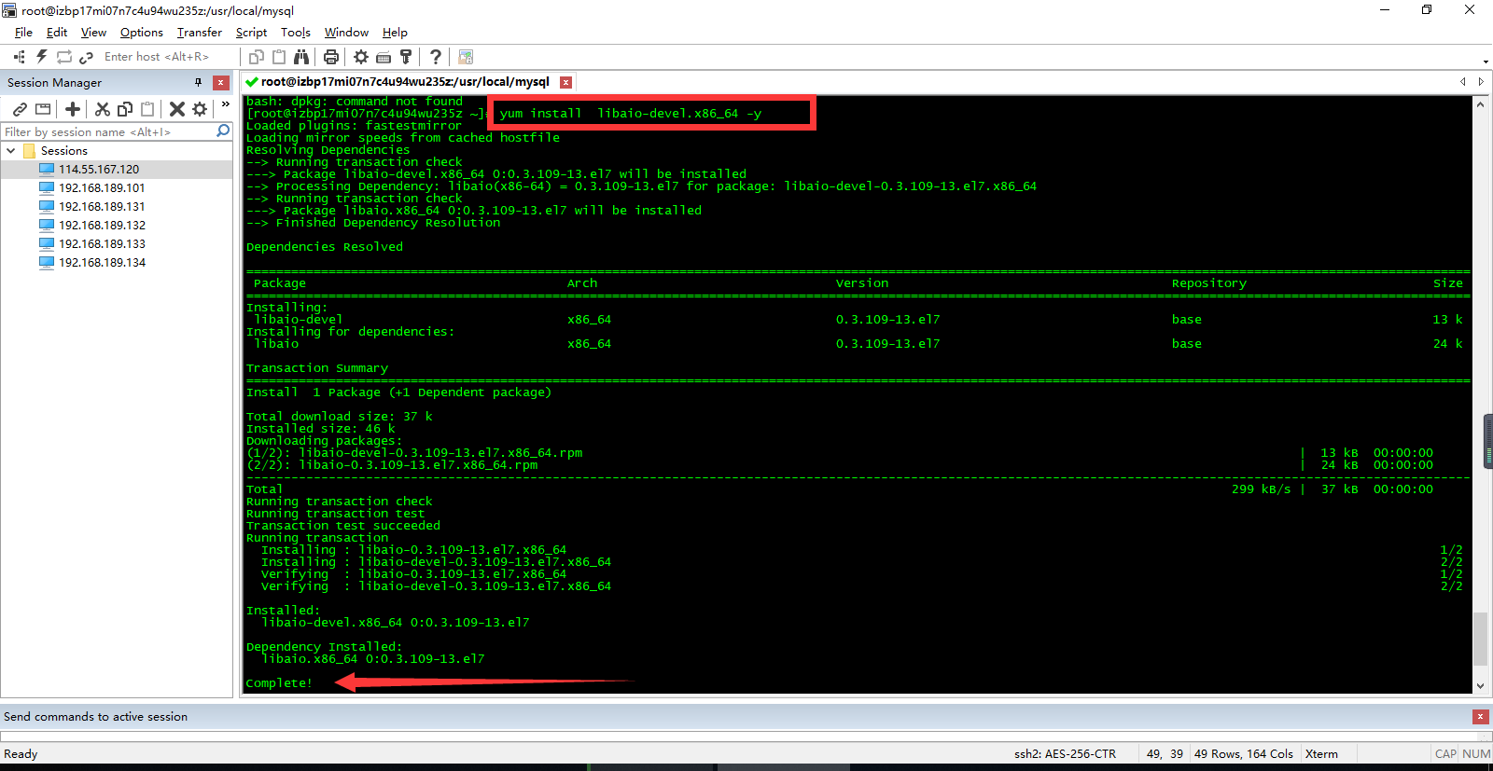Image resolution: width=1493 pixels, height=771 pixels.
Task: Open the Transfer menu
Action: (200, 32)
